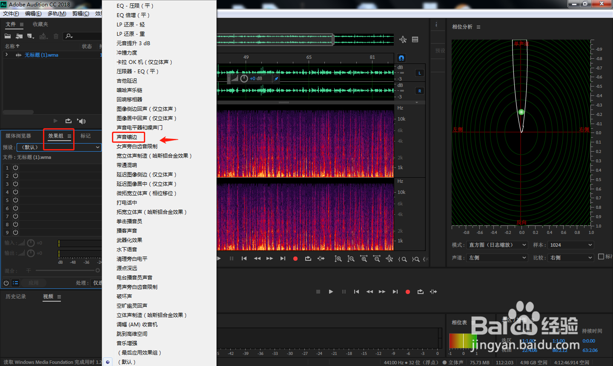Click the blue headphone icon beside the time ruler

401,58
